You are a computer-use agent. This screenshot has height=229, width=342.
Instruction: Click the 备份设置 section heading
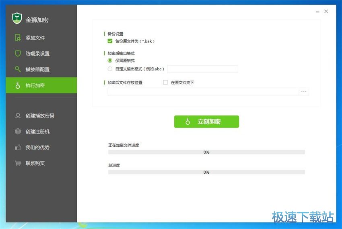(115, 34)
